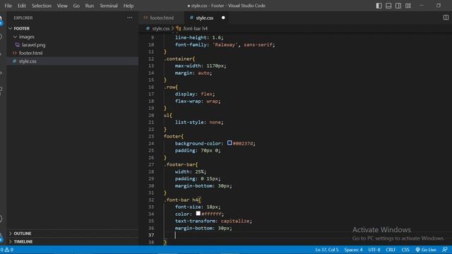This screenshot has height=254, width=452.
Task: Open color picker for #ffffff swatch
Action: [x=198, y=213]
